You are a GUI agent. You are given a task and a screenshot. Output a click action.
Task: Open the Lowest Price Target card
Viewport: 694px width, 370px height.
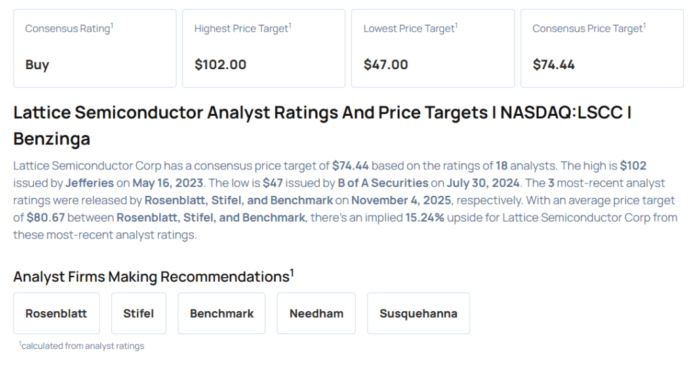pyautogui.click(x=432, y=47)
